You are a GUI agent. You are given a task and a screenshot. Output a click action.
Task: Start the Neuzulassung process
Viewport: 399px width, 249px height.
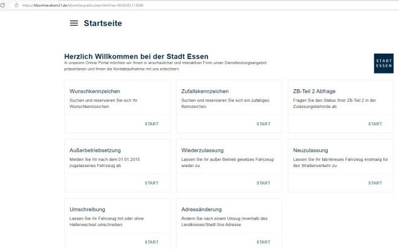pyautogui.click(x=375, y=183)
